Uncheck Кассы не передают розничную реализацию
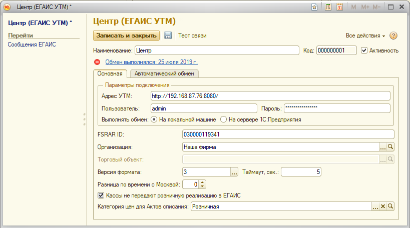 pyautogui.click(x=101, y=195)
